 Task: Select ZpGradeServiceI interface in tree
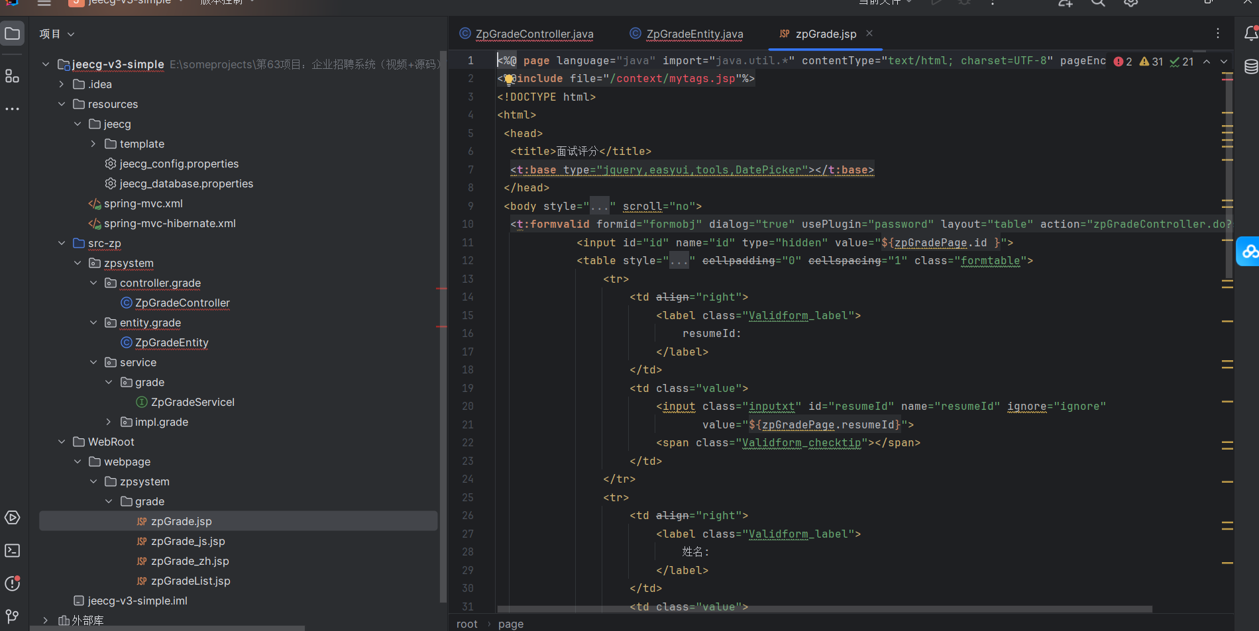click(x=192, y=402)
